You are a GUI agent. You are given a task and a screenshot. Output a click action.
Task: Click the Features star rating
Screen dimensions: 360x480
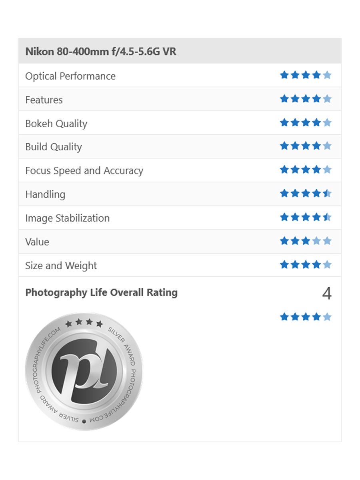pos(306,99)
